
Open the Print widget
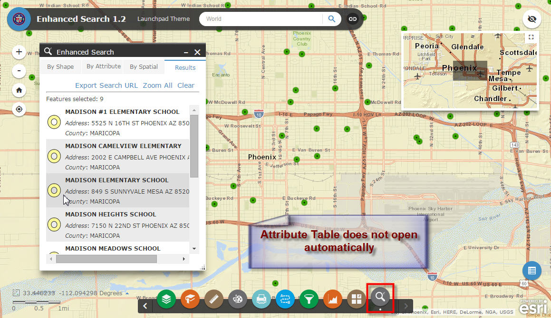tap(261, 299)
